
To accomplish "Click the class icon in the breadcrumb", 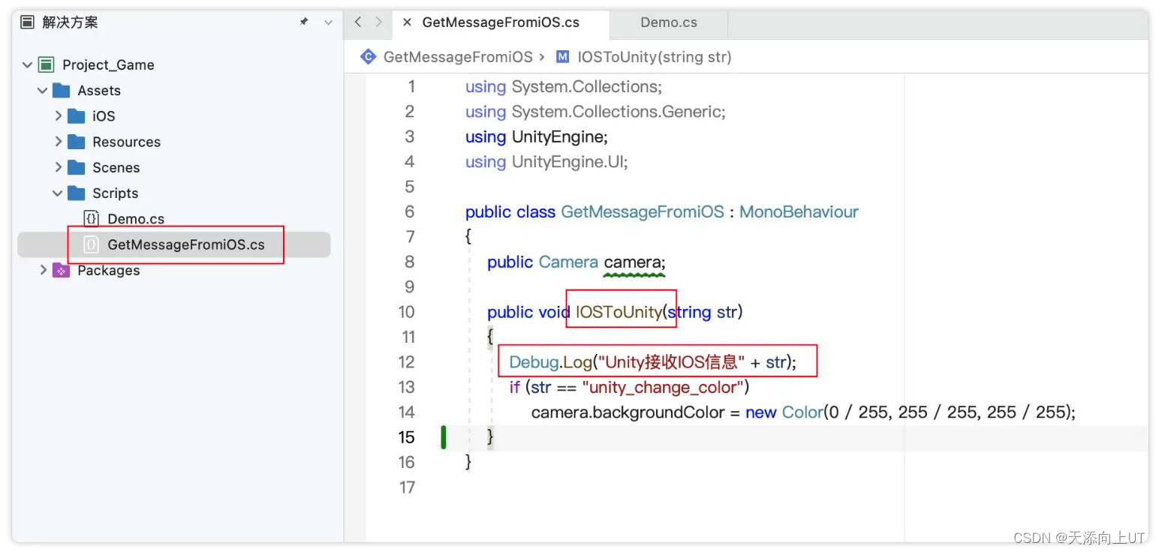I will [x=368, y=56].
